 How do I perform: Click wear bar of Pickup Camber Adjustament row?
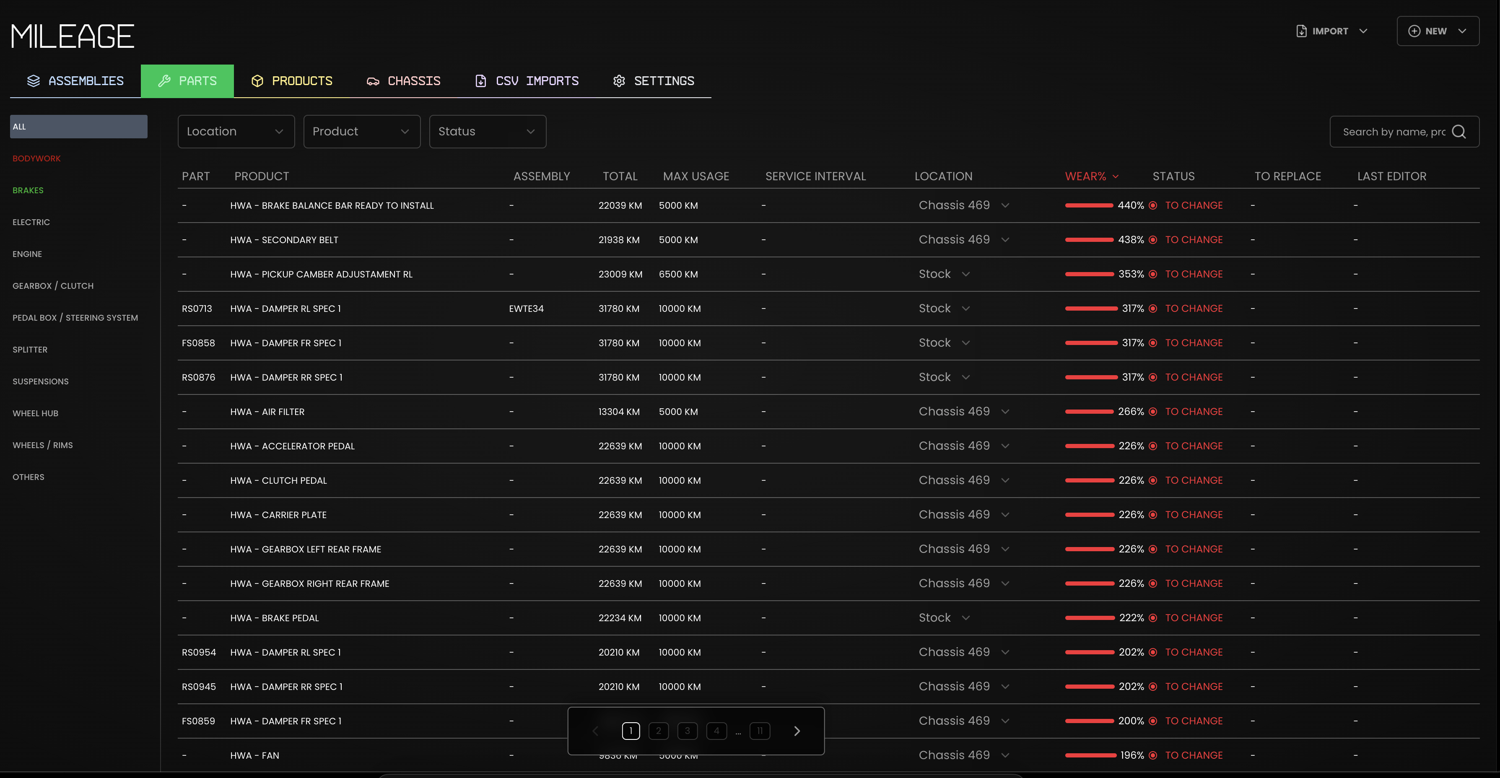coord(1089,274)
